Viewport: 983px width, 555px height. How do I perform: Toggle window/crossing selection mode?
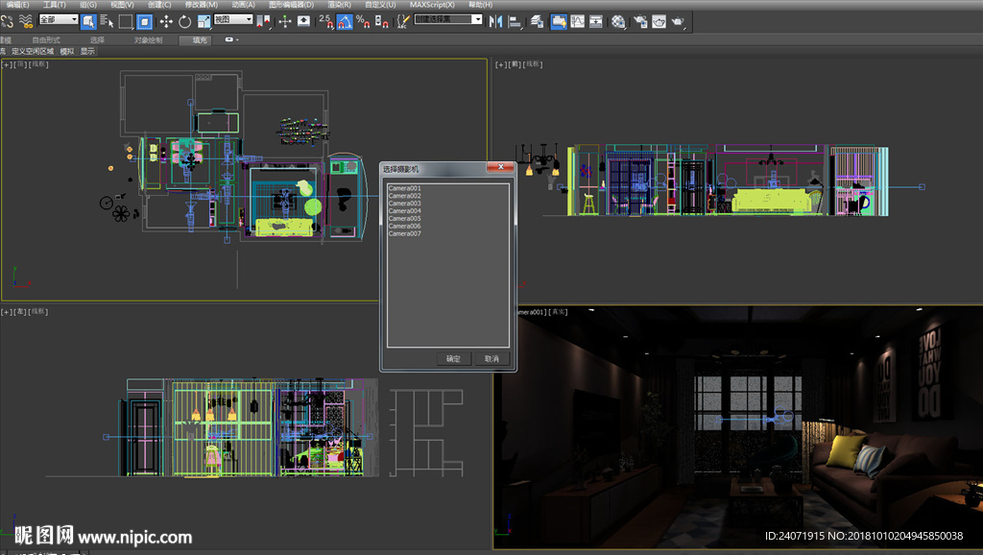pyautogui.click(x=145, y=20)
